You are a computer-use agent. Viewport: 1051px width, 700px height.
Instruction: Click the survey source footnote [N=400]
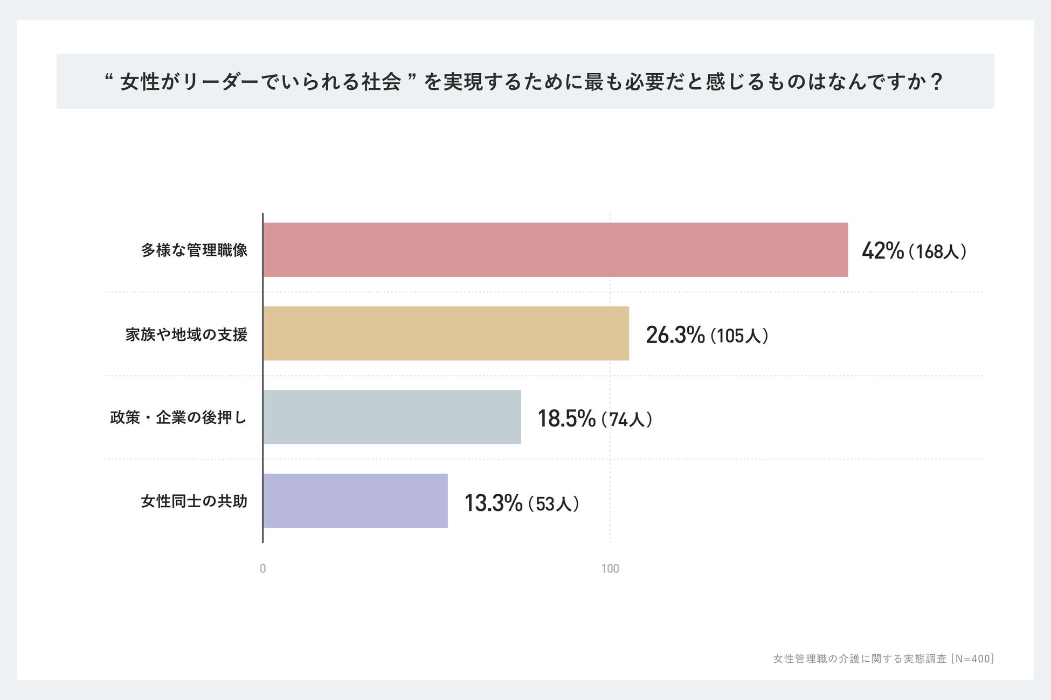[x=883, y=659]
